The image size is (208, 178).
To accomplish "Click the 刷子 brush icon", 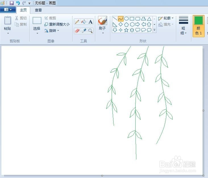I will coord(103,20).
